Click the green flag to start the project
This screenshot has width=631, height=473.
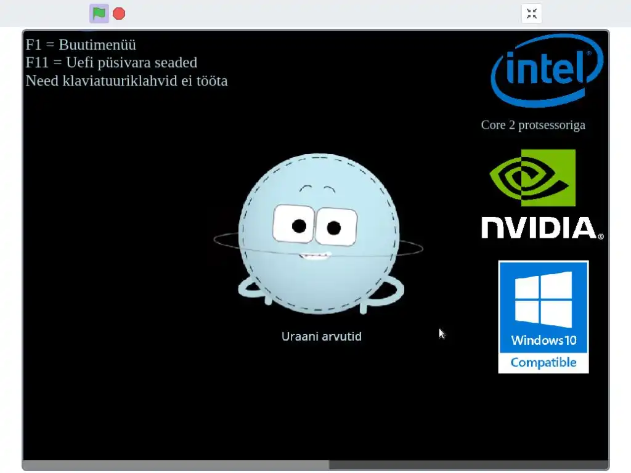coord(99,14)
